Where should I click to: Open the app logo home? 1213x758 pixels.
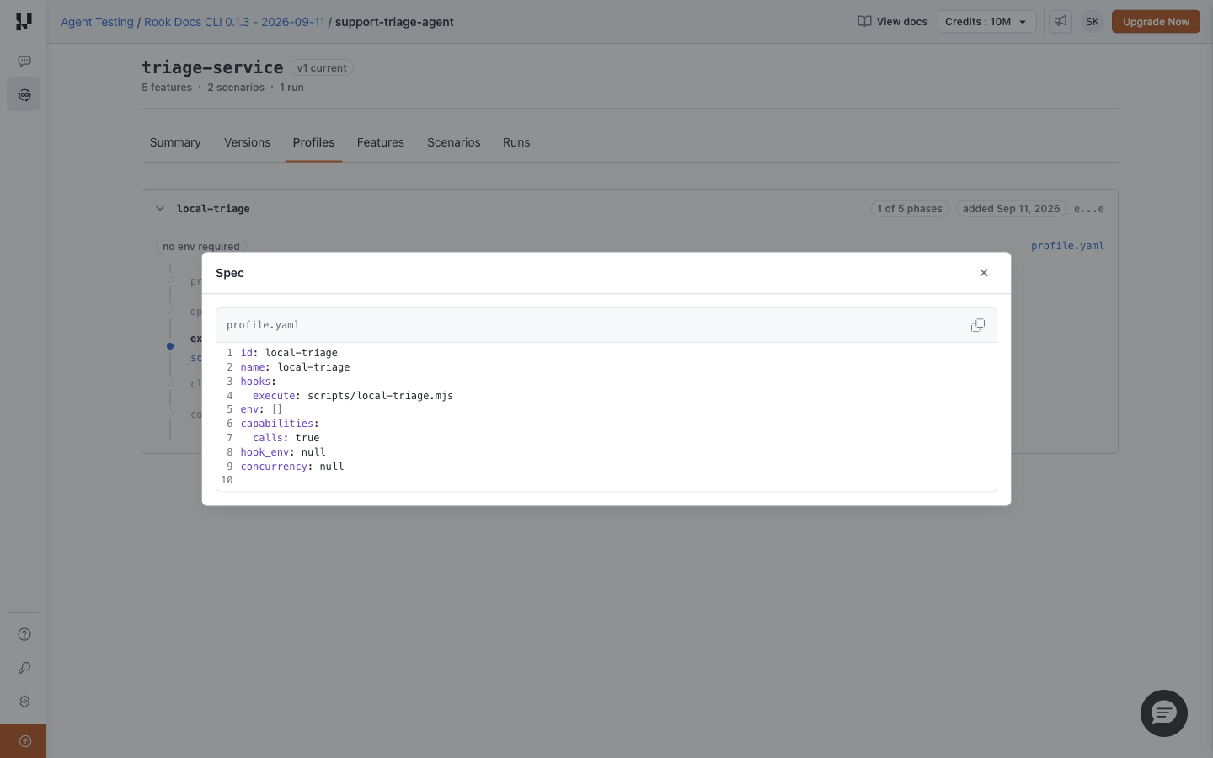click(x=24, y=22)
